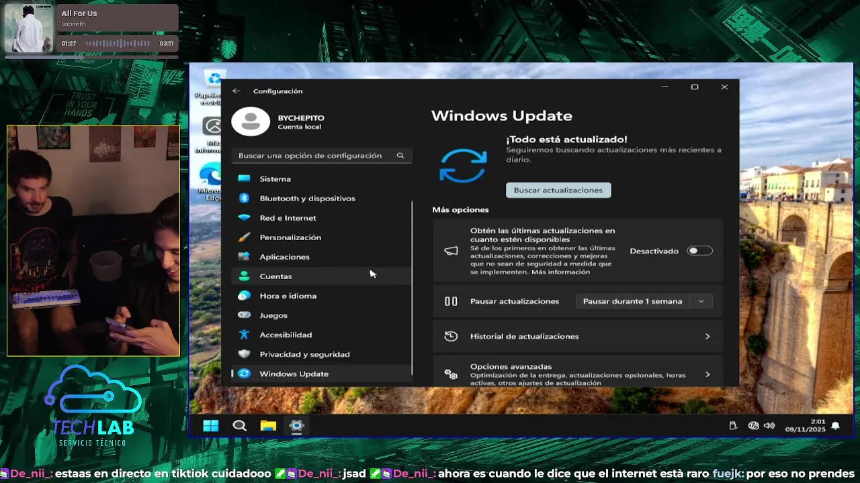Select Juegos in the sidebar

point(321,315)
